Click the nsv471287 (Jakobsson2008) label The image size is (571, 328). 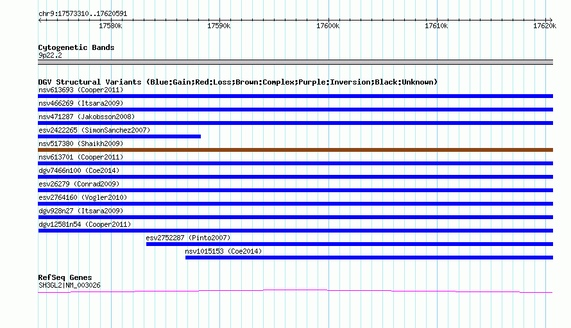[x=87, y=117]
